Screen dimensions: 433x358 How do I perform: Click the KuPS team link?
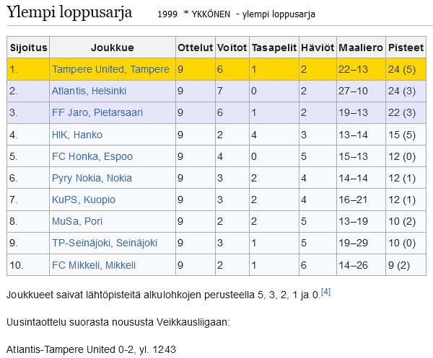click(65, 200)
